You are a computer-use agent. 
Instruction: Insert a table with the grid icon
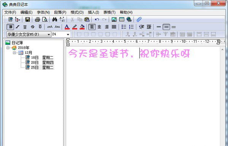[x=122, y=19]
